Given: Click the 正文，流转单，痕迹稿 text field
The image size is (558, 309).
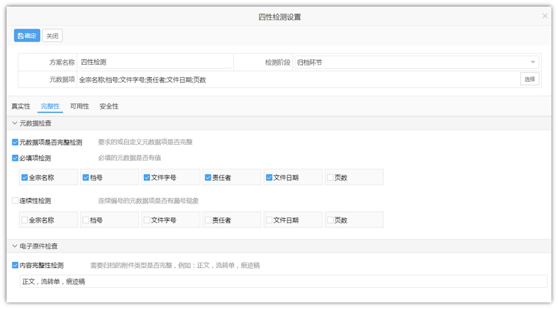Looking at the screenshot, I should (x=282, y=281).
